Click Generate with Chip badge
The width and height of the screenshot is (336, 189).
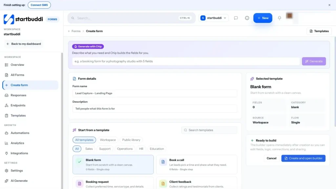point(88,47)
